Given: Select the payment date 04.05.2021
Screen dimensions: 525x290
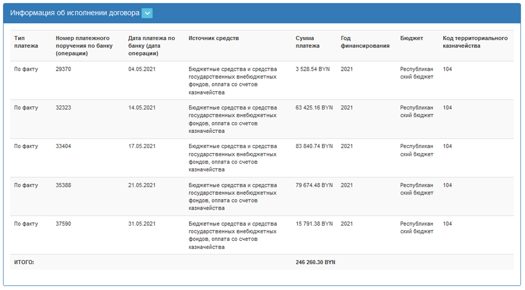Looking at the screenshot, I should pos(141,69).
